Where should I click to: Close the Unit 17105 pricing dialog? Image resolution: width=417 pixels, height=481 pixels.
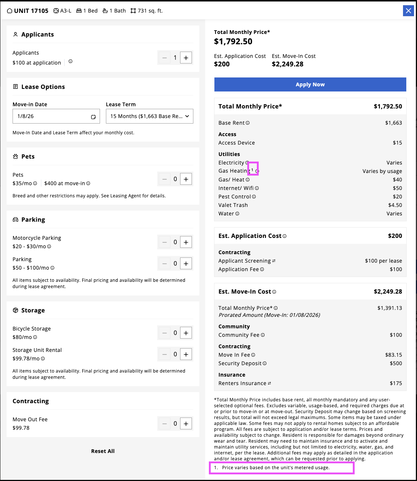[x=409, y=11]
